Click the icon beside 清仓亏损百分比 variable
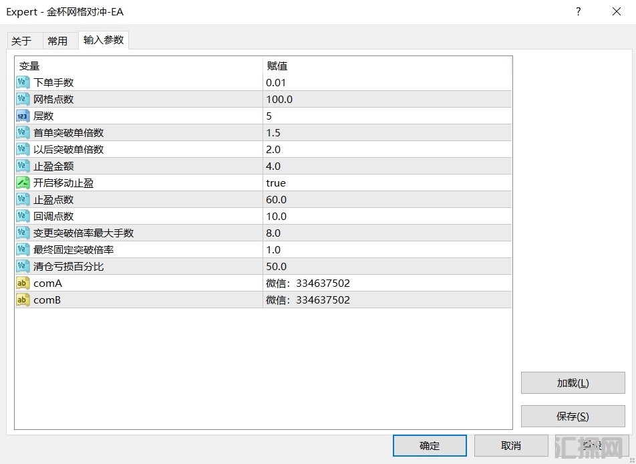Viewport: 636px width, 464px height. [23, 266]
